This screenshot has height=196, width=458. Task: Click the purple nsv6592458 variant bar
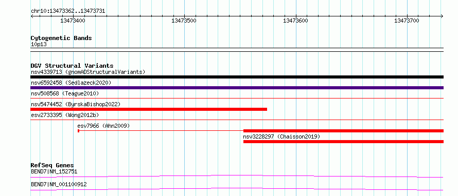237,88
